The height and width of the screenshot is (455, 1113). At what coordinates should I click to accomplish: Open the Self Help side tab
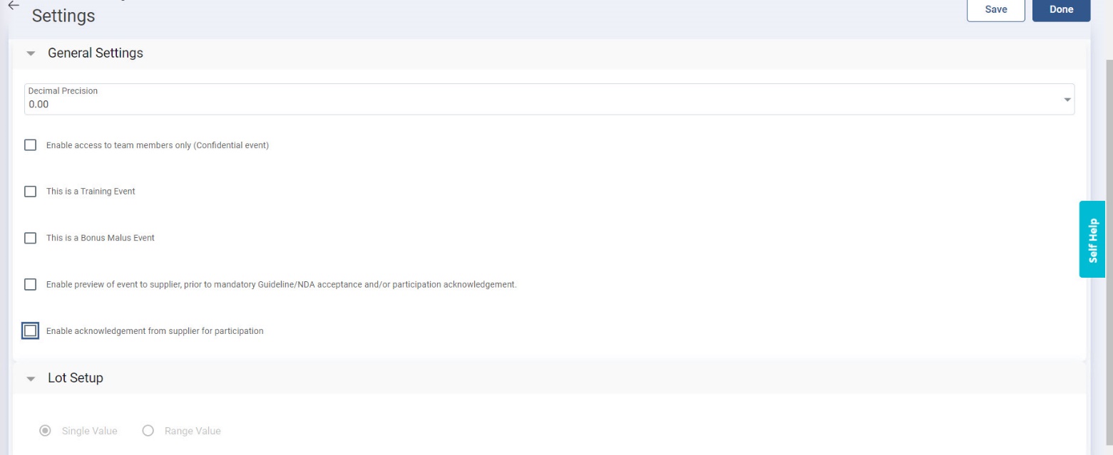(x=1092, y=239)
